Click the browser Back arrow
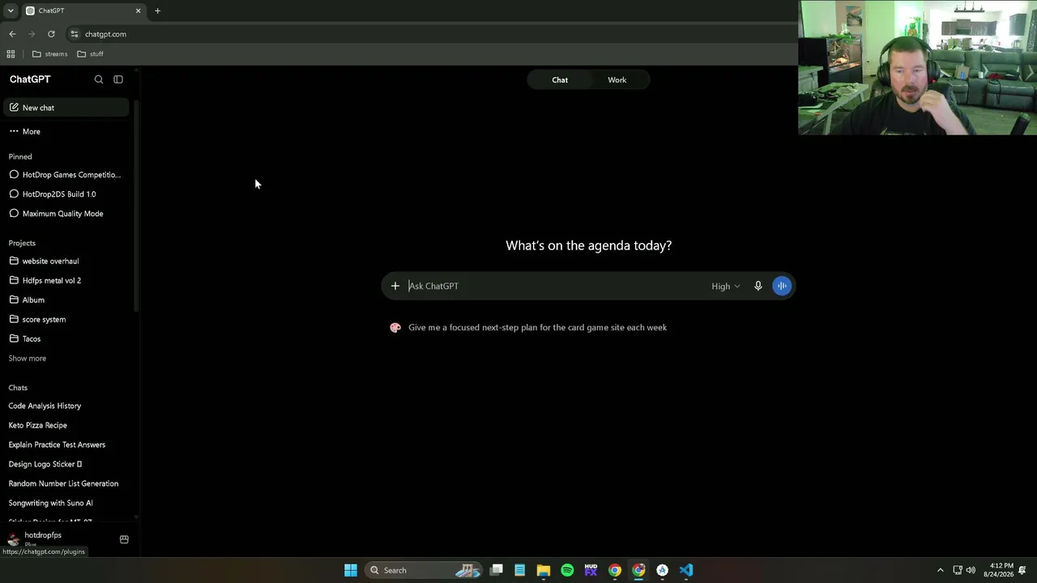 [12, 34]
